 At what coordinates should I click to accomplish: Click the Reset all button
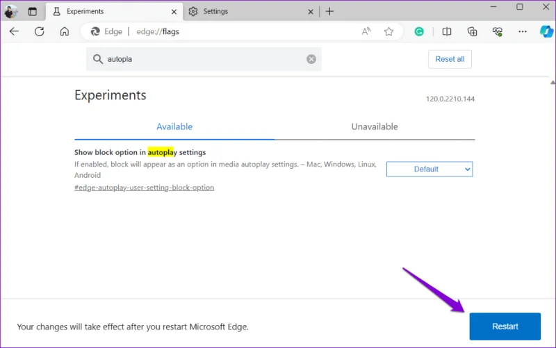tap(450, 59)
